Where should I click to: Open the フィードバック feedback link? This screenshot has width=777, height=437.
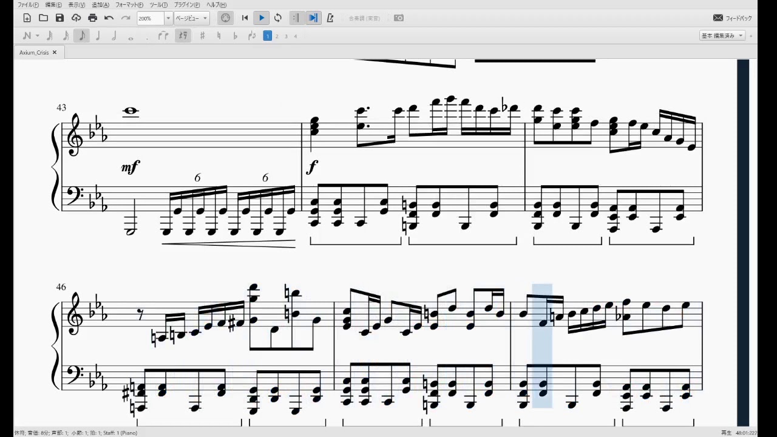732,18
